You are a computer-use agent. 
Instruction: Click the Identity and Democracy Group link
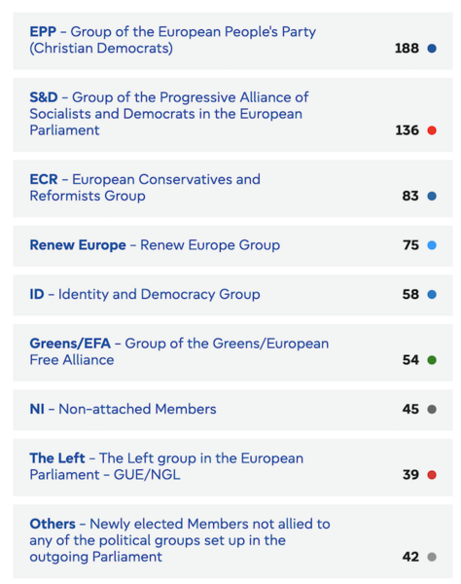(145, 294)
